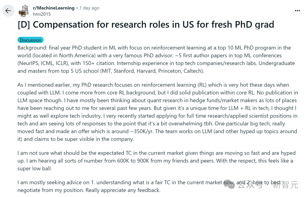Click the post title about PhD compensation
308x197 pixels.
tap(146, 25)
